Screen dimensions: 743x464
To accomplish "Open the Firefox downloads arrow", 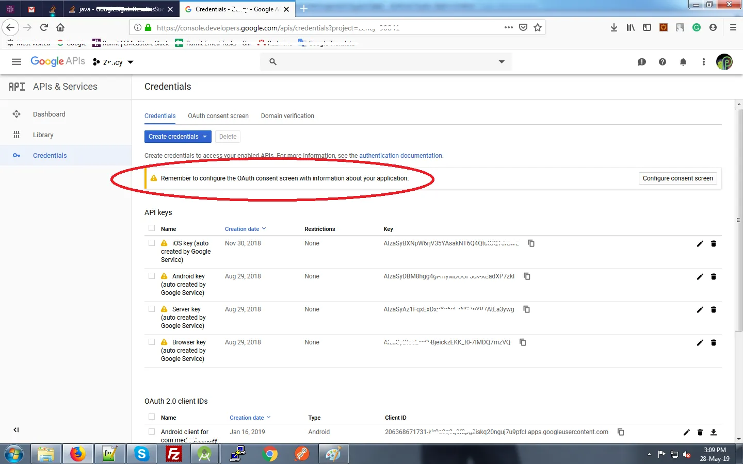I will [614, 27].
